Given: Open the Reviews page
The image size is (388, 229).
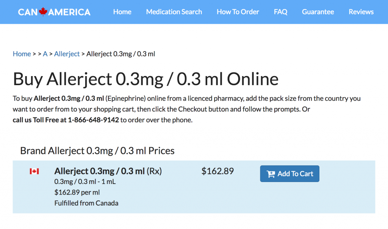Looking at the screenshot, I should tap(361, 12).
